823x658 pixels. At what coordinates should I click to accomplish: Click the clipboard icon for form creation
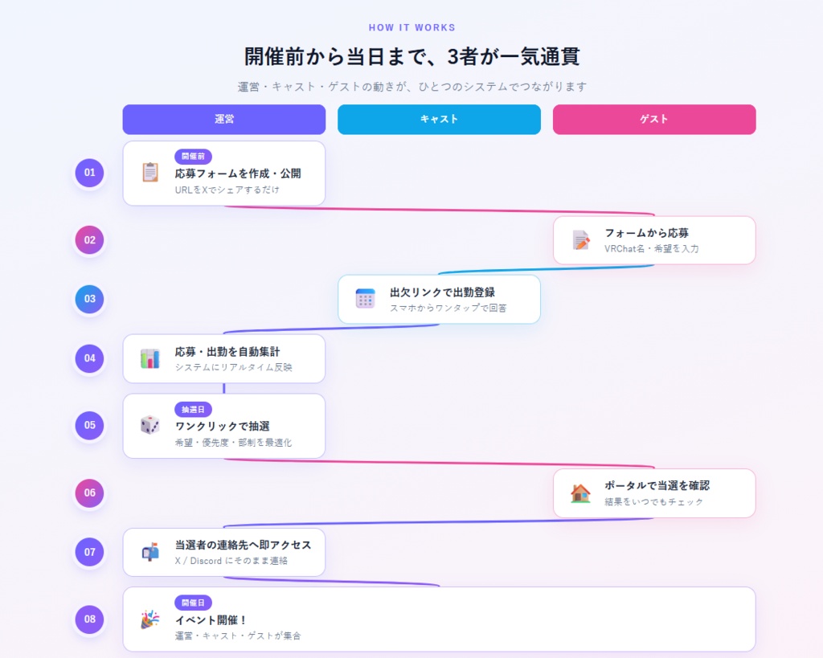click(x=150, y=173)
